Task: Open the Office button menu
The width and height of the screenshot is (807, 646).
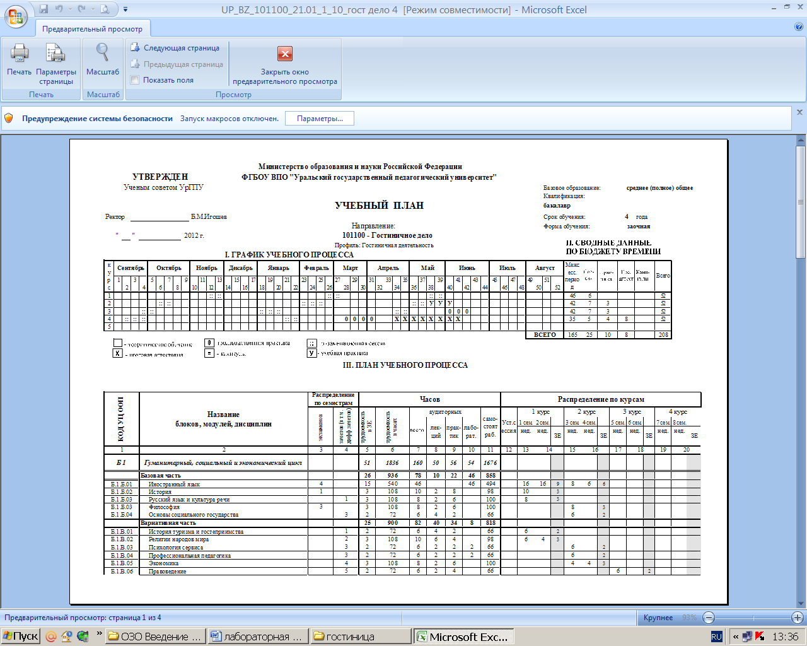Action: click(16, 16)
